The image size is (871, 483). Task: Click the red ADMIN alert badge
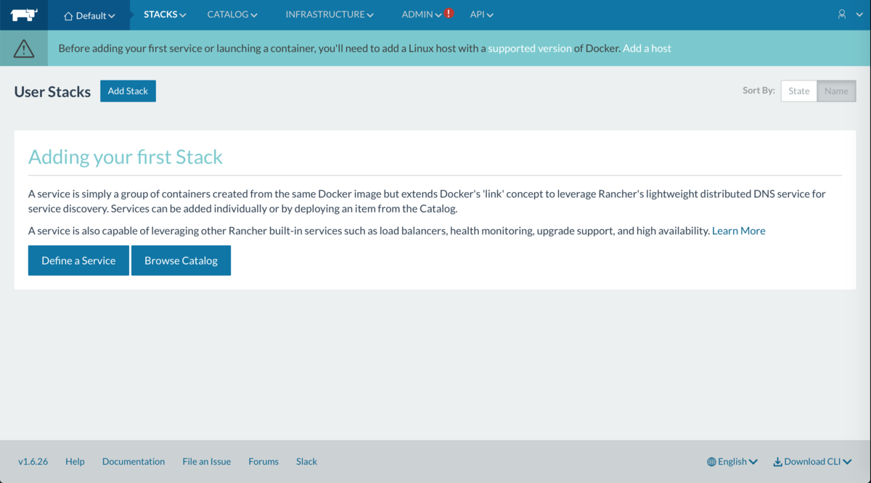coord(449,13)
